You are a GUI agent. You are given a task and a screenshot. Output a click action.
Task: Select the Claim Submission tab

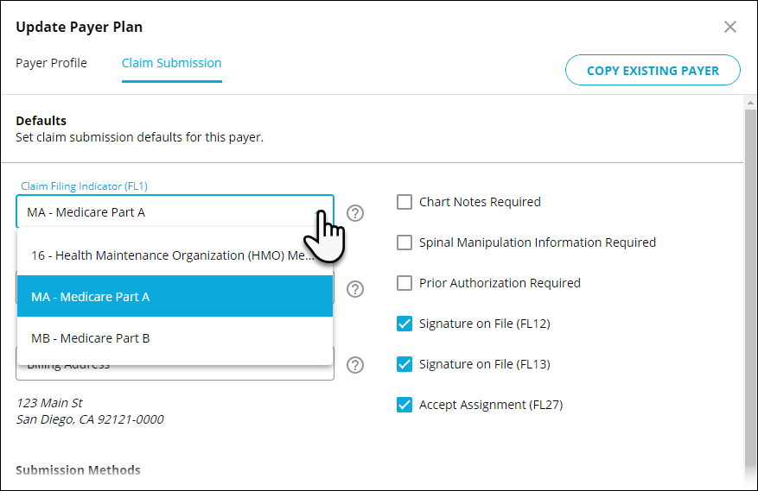point(172,63)
